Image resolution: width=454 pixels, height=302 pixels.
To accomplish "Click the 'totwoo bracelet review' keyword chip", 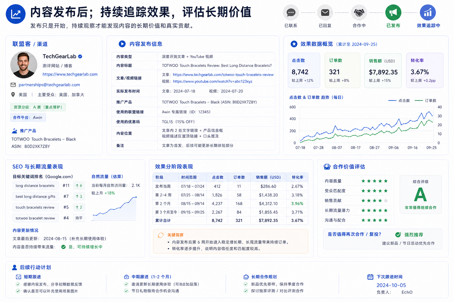I will [x=35, y=218].
